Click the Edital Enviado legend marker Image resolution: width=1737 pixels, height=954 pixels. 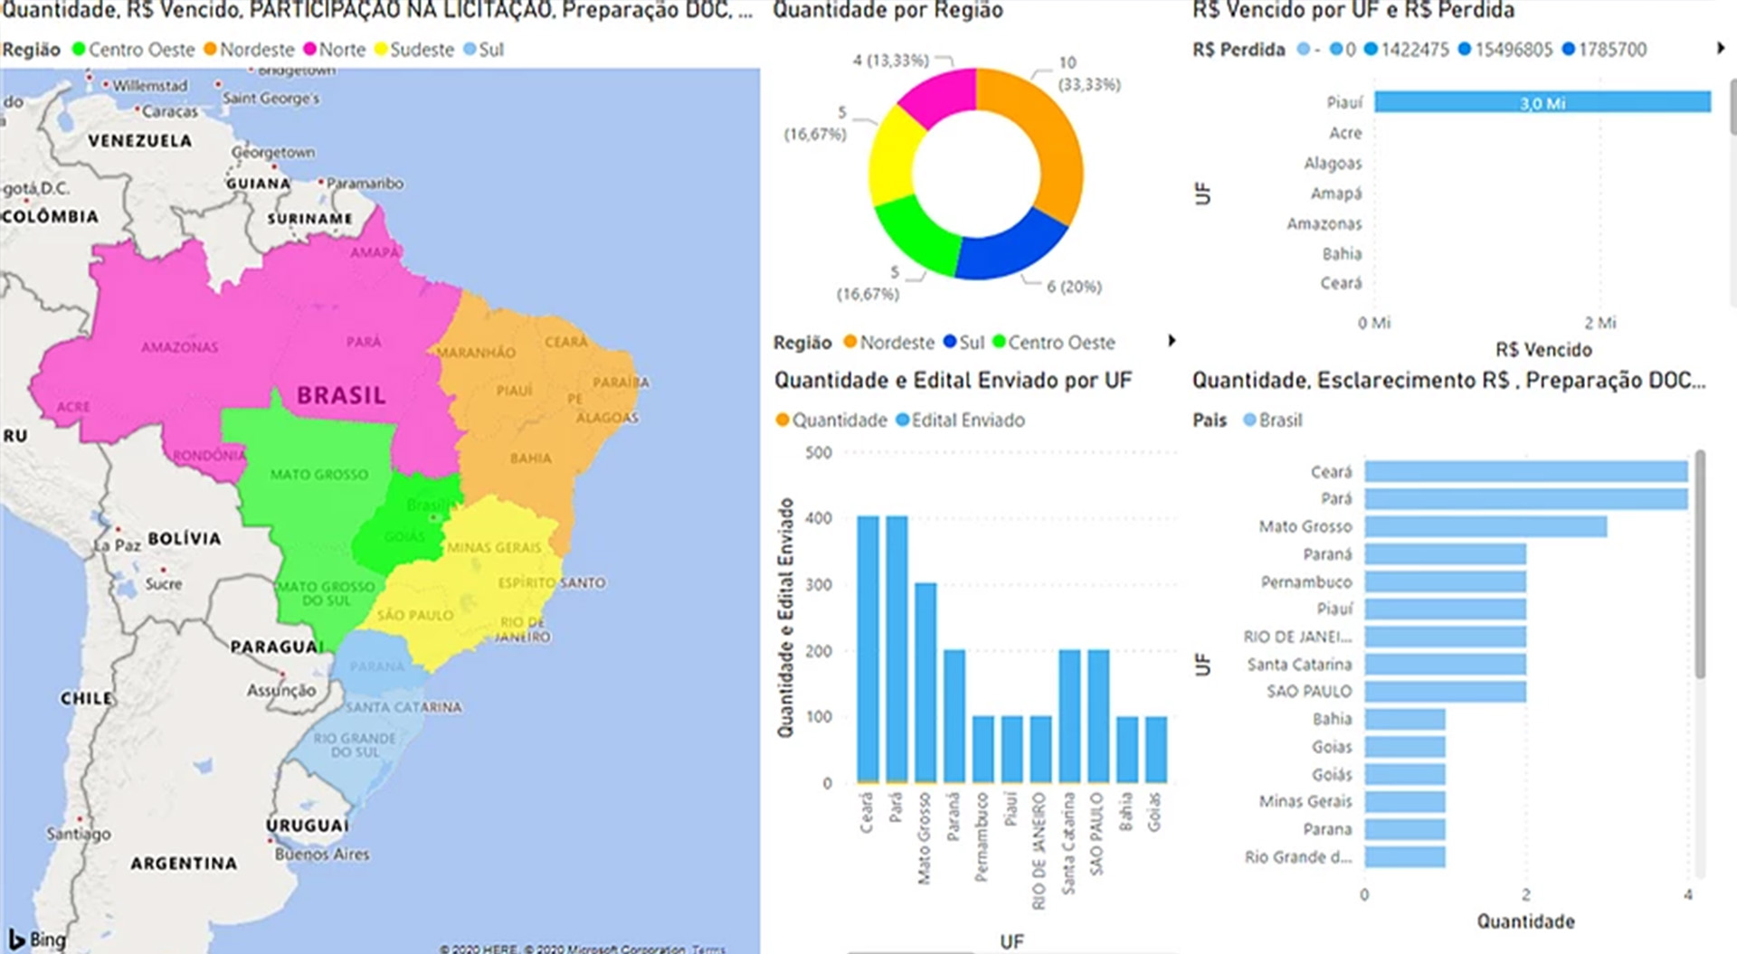click(902, 420)
